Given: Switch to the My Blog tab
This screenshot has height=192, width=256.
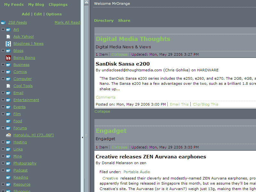Looking at the screenshot, I should [36, 4].
